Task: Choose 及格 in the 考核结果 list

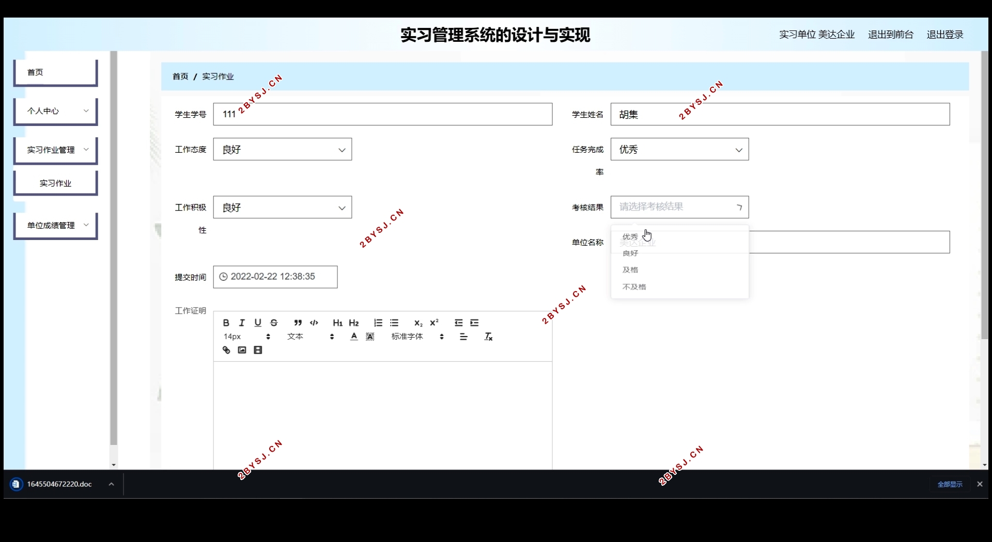Action: [679, 270]
